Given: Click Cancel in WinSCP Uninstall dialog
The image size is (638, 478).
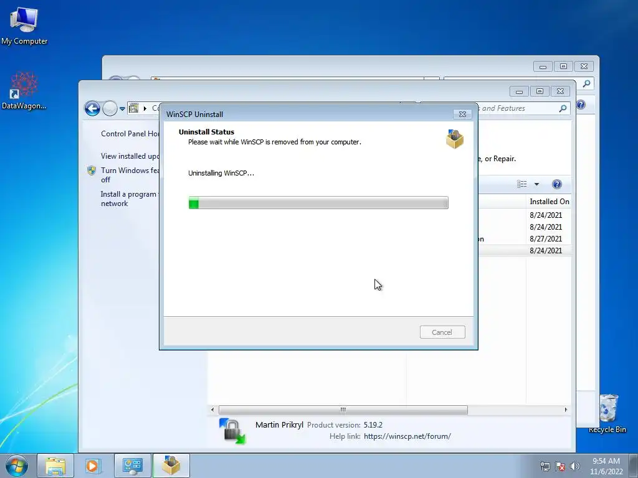Looking at the screenshot, I should pyautogui.click(x=442, y=332).
